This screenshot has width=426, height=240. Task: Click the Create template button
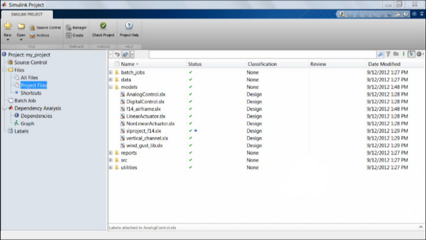75,35
